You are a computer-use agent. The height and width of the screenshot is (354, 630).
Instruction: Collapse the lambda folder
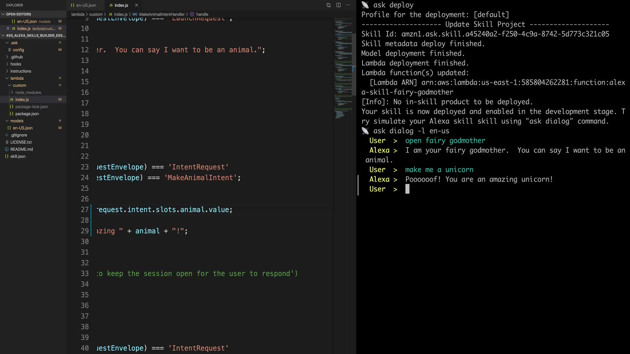(17, 78)
